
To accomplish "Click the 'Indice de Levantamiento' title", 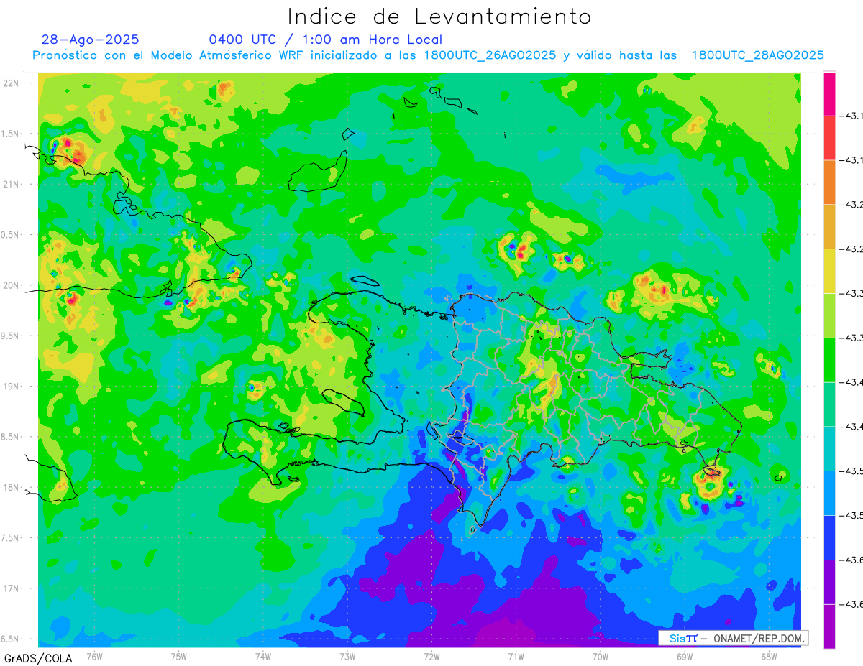I will [439, 17].
